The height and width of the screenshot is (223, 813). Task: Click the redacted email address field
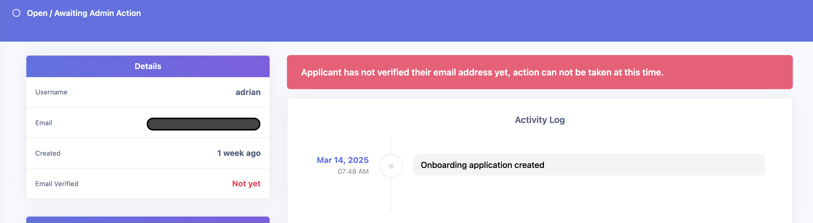[204, 124]
